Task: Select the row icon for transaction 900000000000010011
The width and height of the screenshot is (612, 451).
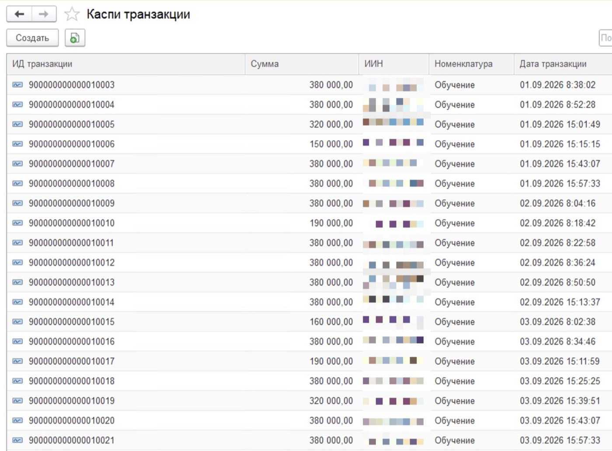Action: coord(17,243)
